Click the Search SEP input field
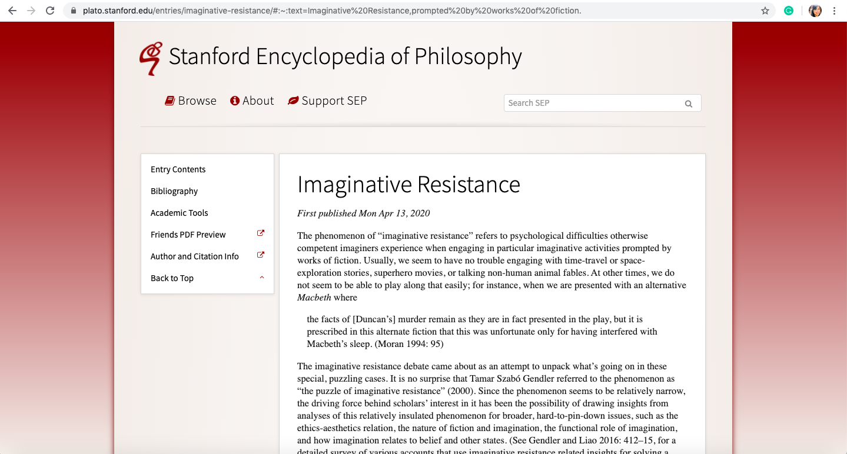 592,103
